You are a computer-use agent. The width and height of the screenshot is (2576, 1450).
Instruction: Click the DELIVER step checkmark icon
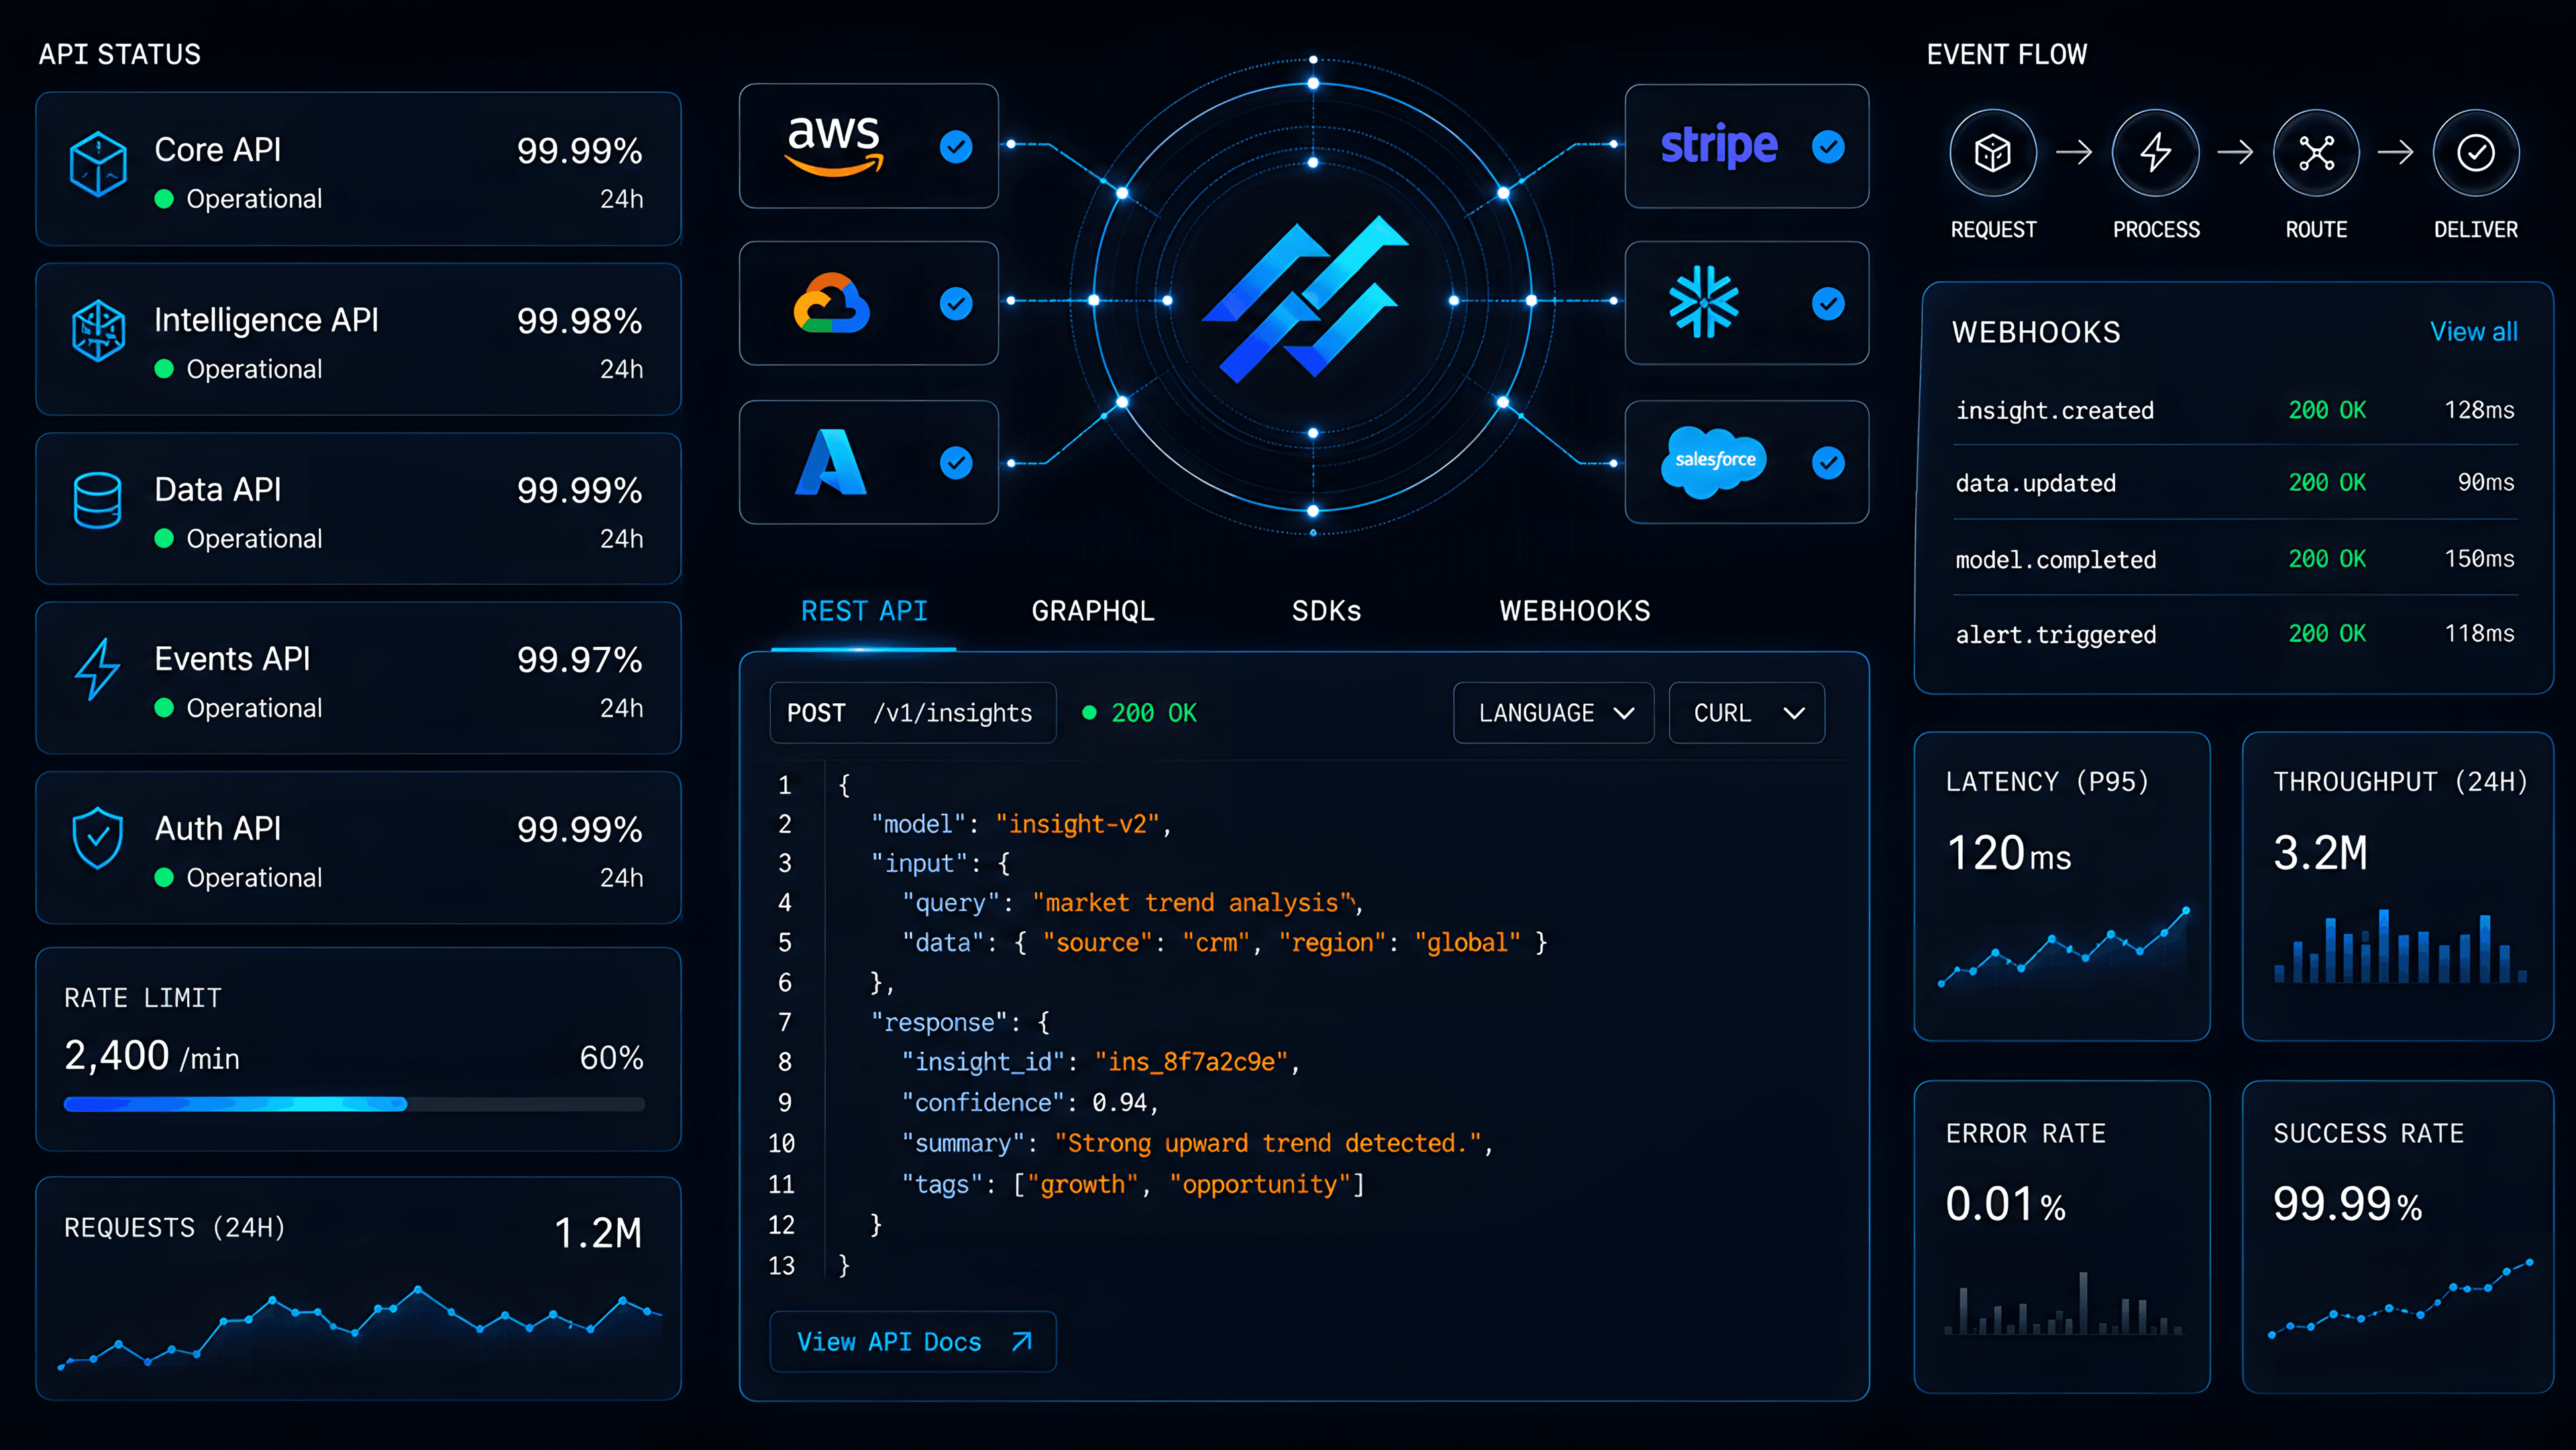(x=2476, y=153)
